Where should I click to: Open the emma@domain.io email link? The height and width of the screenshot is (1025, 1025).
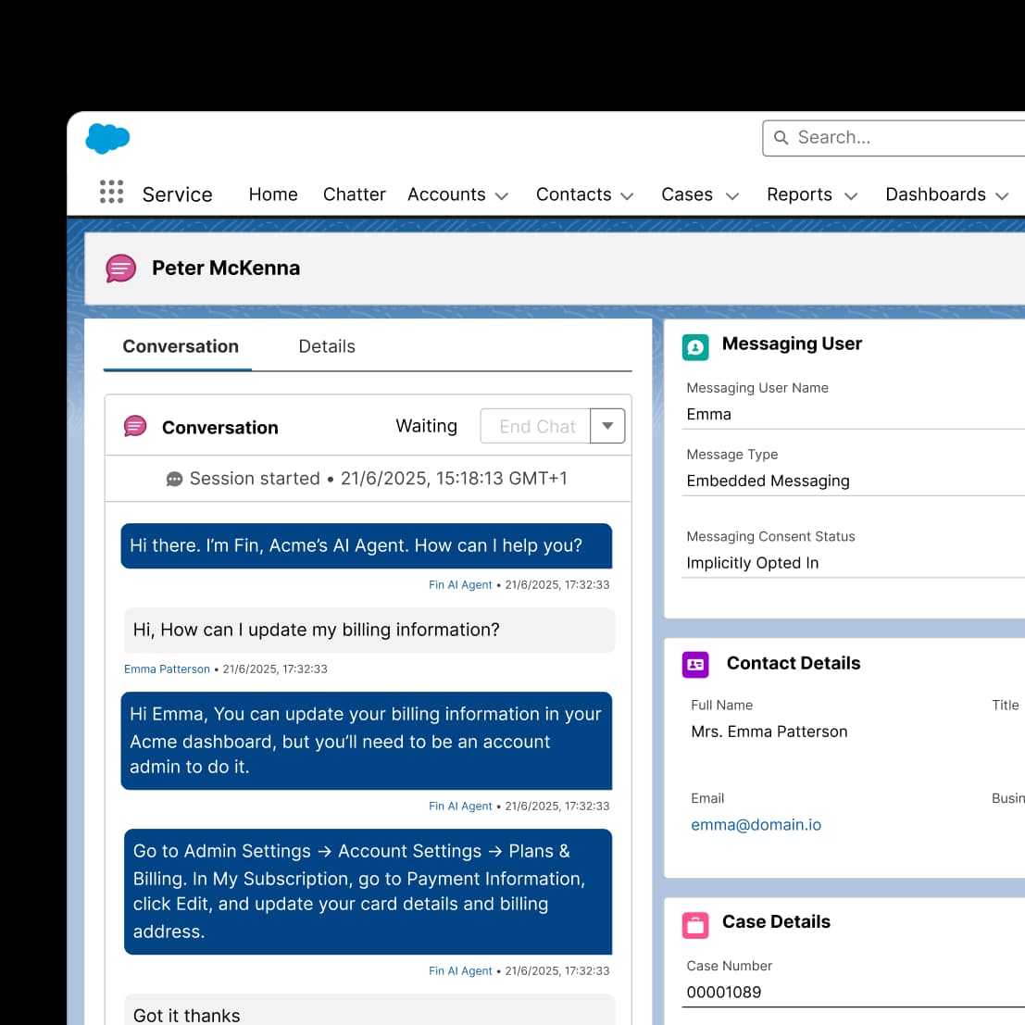(756, 825)
